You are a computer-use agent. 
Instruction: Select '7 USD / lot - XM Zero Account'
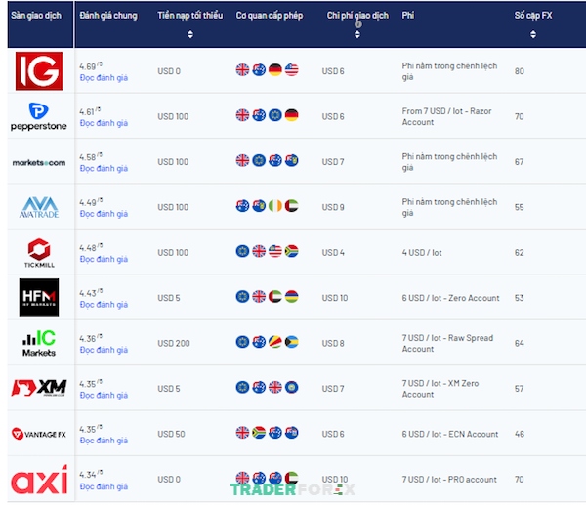pyautogui.click(x=440, y=389)
